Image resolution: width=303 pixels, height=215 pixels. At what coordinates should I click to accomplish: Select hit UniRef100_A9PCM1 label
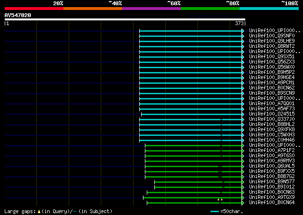[272, 83]
